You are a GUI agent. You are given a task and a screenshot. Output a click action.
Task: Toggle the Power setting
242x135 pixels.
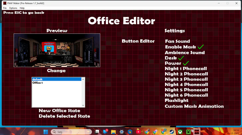[x=173, y=63]
